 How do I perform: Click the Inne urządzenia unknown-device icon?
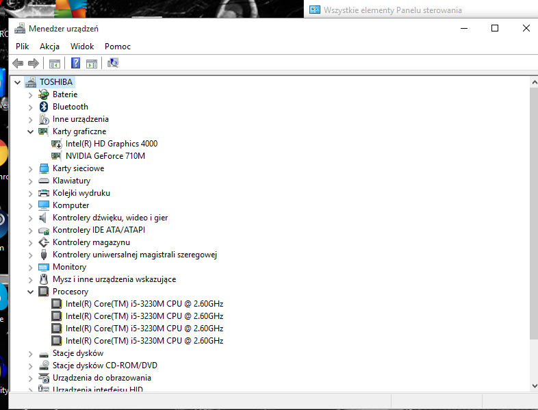44,119
